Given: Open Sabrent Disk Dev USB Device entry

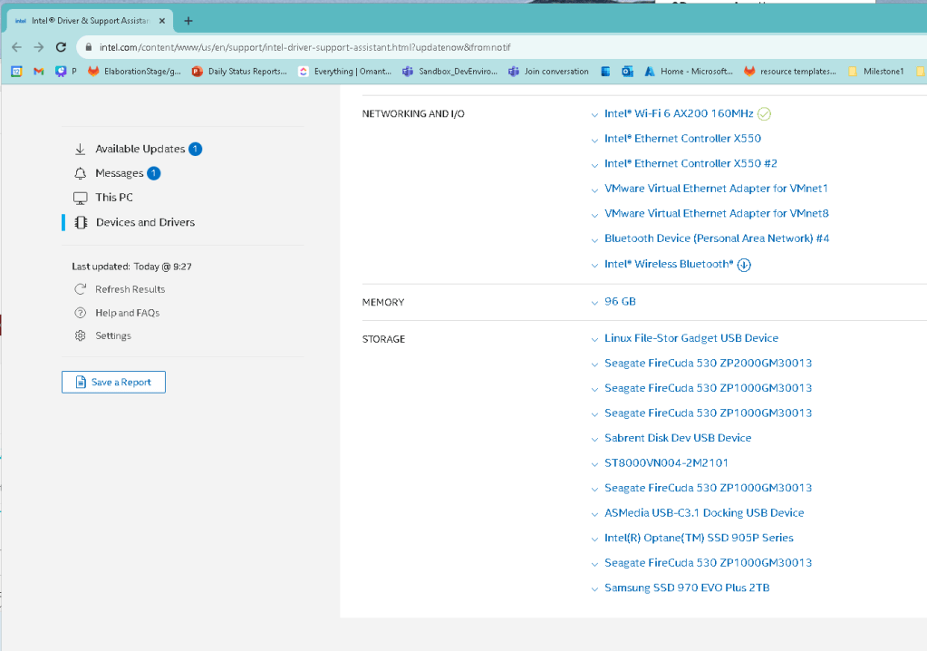Looking at the screenshot, I should coord(678,438).
